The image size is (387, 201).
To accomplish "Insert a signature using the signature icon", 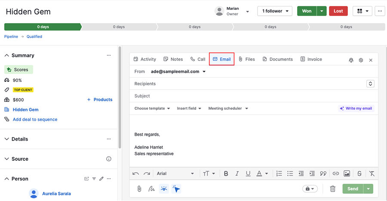I will pos(151,189).
